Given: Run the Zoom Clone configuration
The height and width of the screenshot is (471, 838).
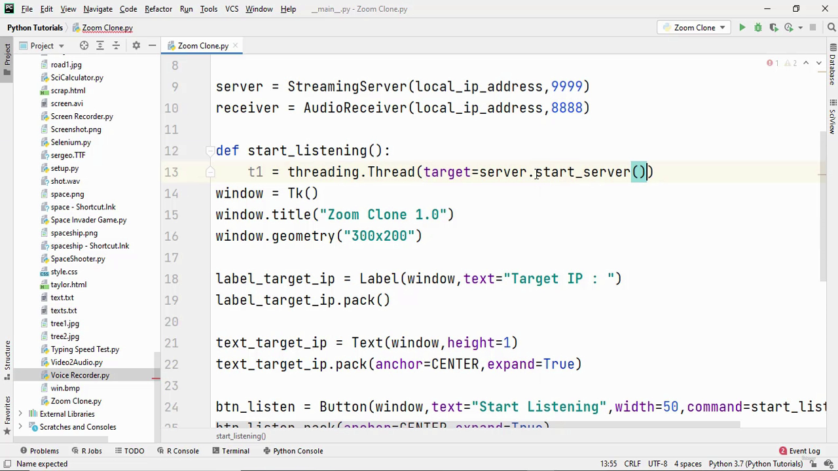Looking at the screenshot, I should tap(742, 27).
